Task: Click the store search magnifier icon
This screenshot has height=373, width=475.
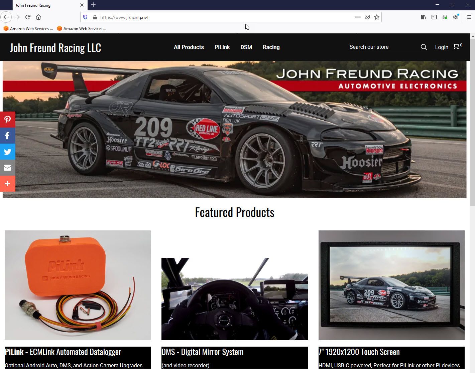Action: pyautogui.click(x=424, y=47)
